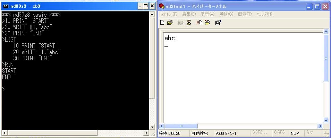Click the Send file icon

coord(200,23)
